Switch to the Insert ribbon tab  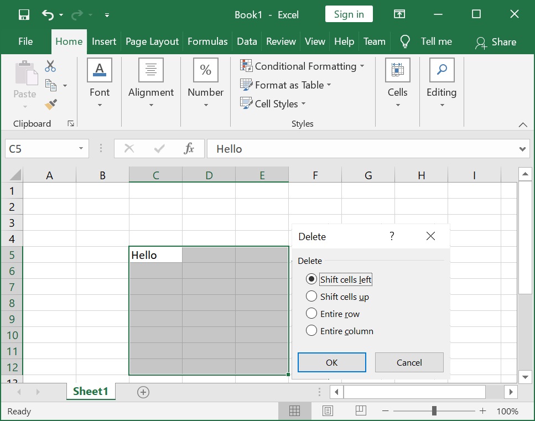coord(103,41)
